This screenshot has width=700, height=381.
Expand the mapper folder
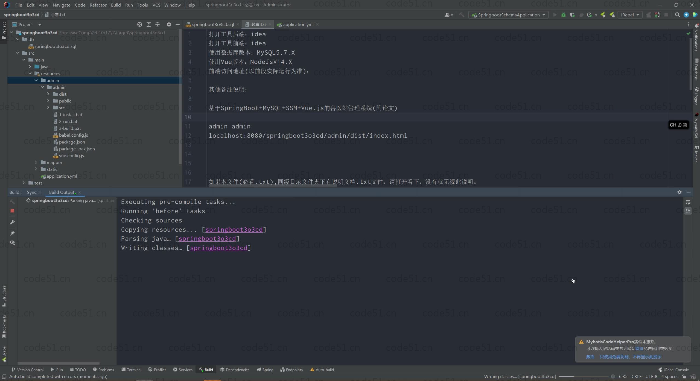click(x=36, y=162)
